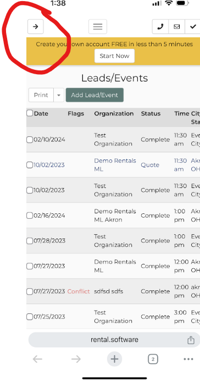Click the Organization column header
The height and width of the screenshot is (381, 200).
pyautogui.click(x=114, y=113)
